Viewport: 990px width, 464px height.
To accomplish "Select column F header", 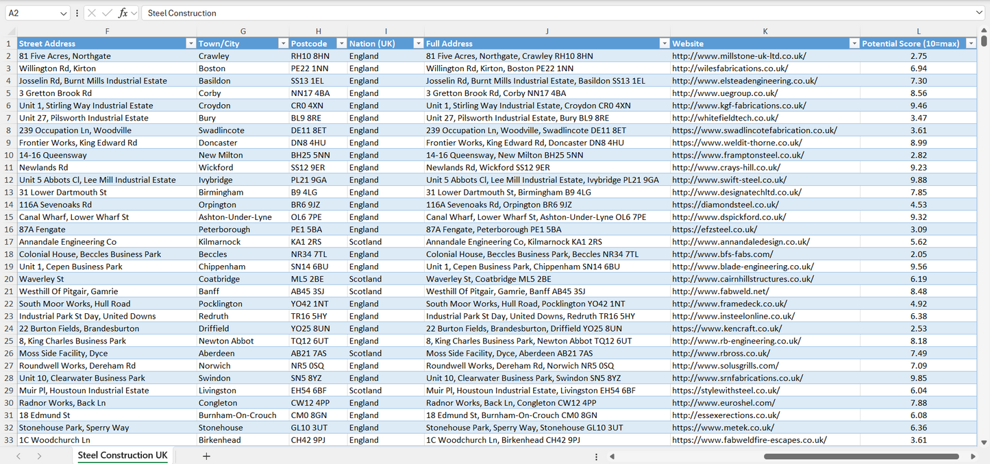I will click(107, 32).
